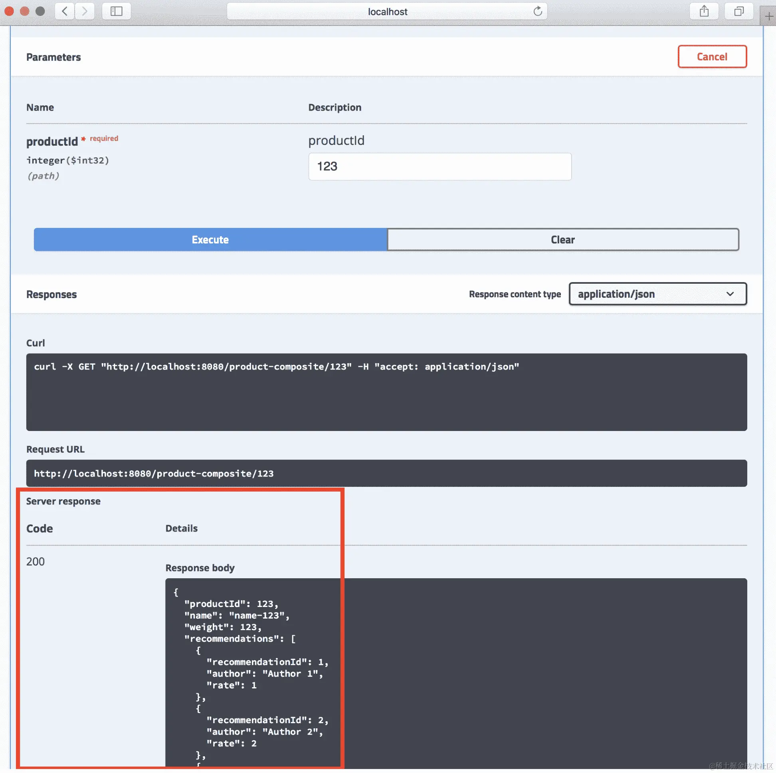
Task: Show all tabs overview icon
Action: [x=738, y=11]
